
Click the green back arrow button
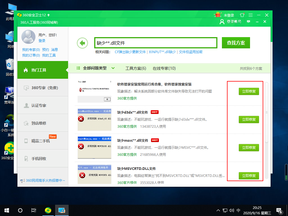coord(82,43)
